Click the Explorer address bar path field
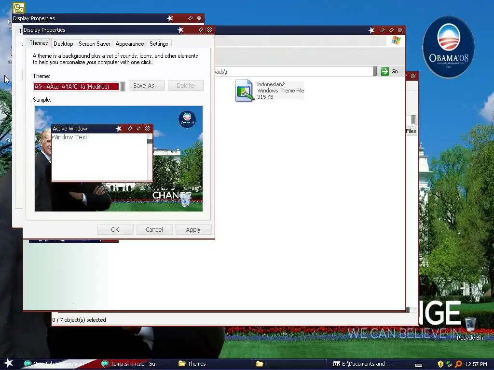This screenshot has height=370, width=494. [293, 71]
